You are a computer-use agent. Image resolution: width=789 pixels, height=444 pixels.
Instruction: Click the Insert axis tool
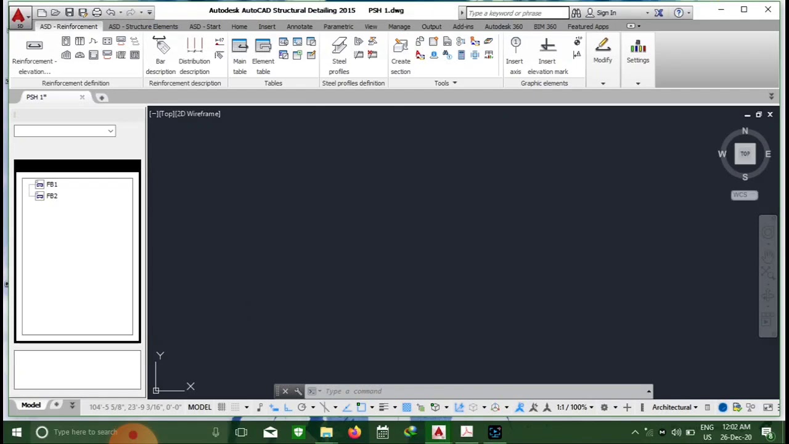tap(515, 56)
